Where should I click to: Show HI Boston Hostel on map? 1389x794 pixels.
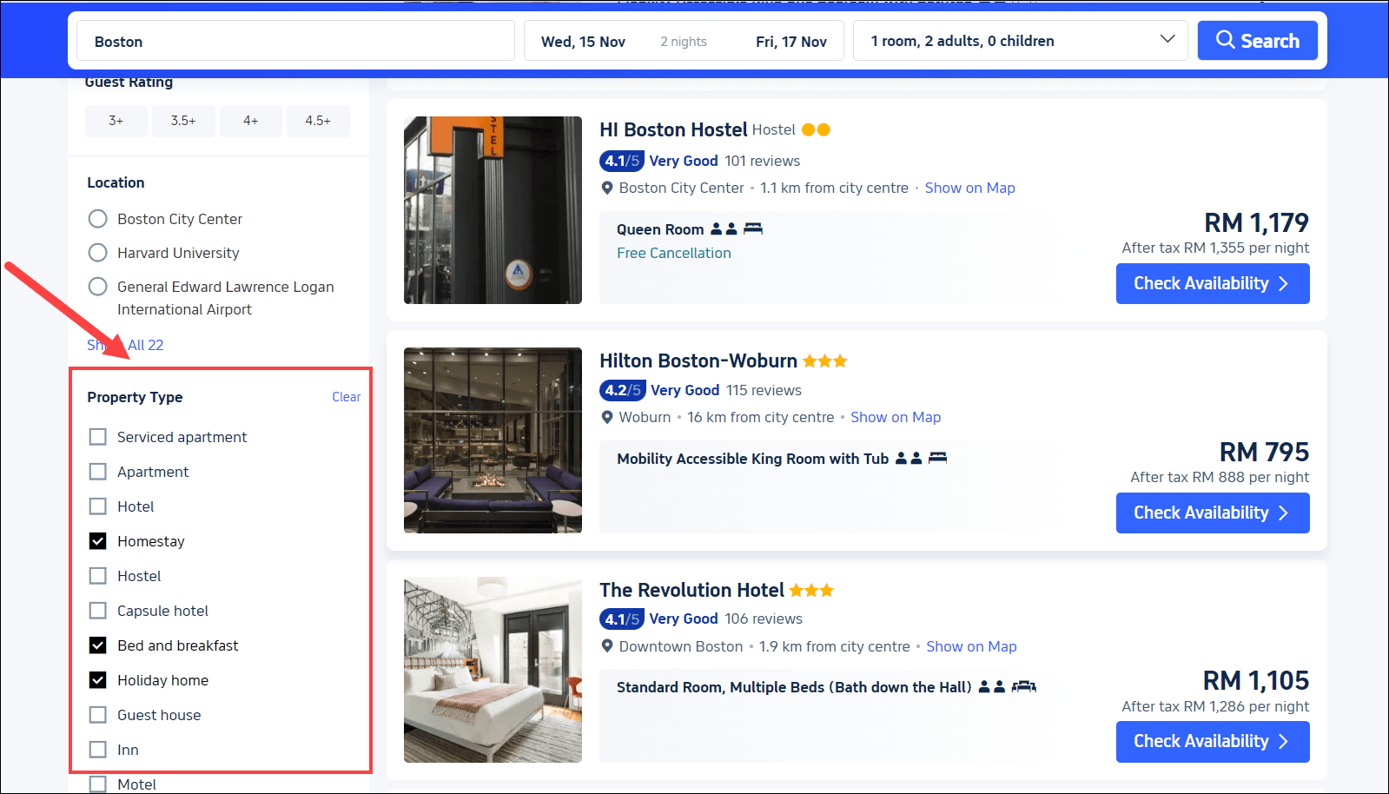pyautogui.click(x=969, y=188)
